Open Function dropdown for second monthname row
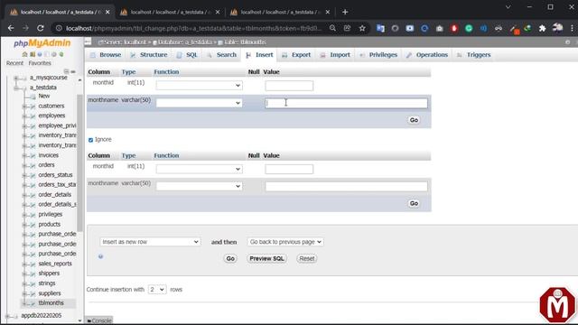The width and height of the screenshot is (578, 325). 199,186
